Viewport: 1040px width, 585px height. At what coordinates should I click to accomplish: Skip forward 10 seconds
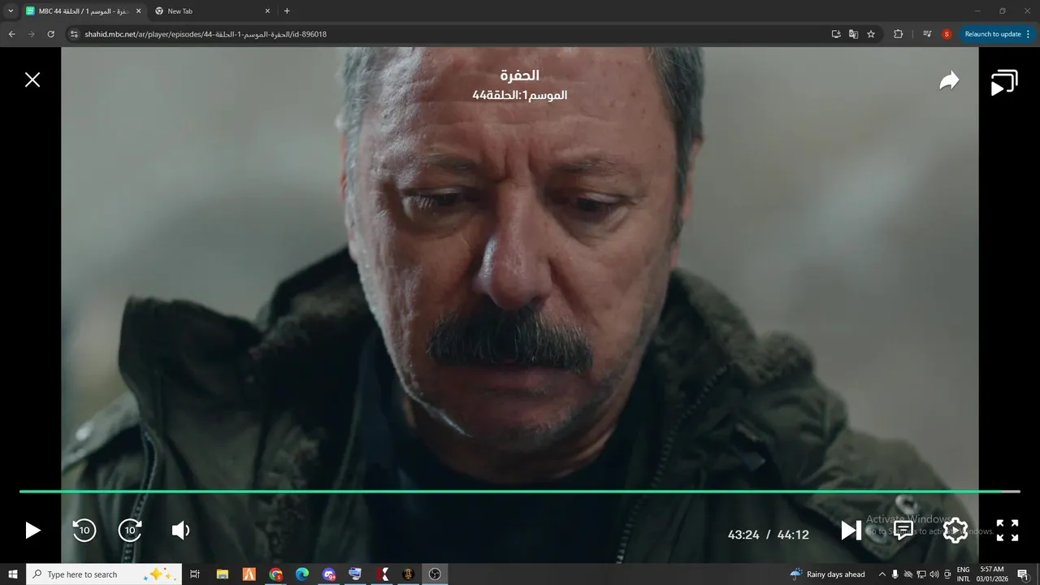coord(130,531)
